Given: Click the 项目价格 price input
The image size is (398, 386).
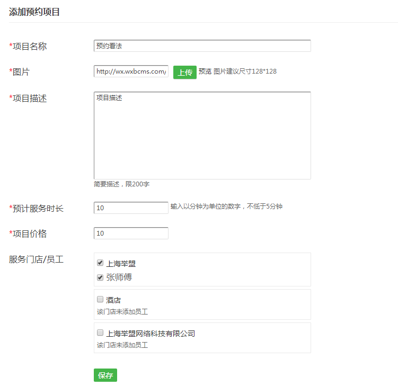Looking at the screenshot, I should [131, 233].
